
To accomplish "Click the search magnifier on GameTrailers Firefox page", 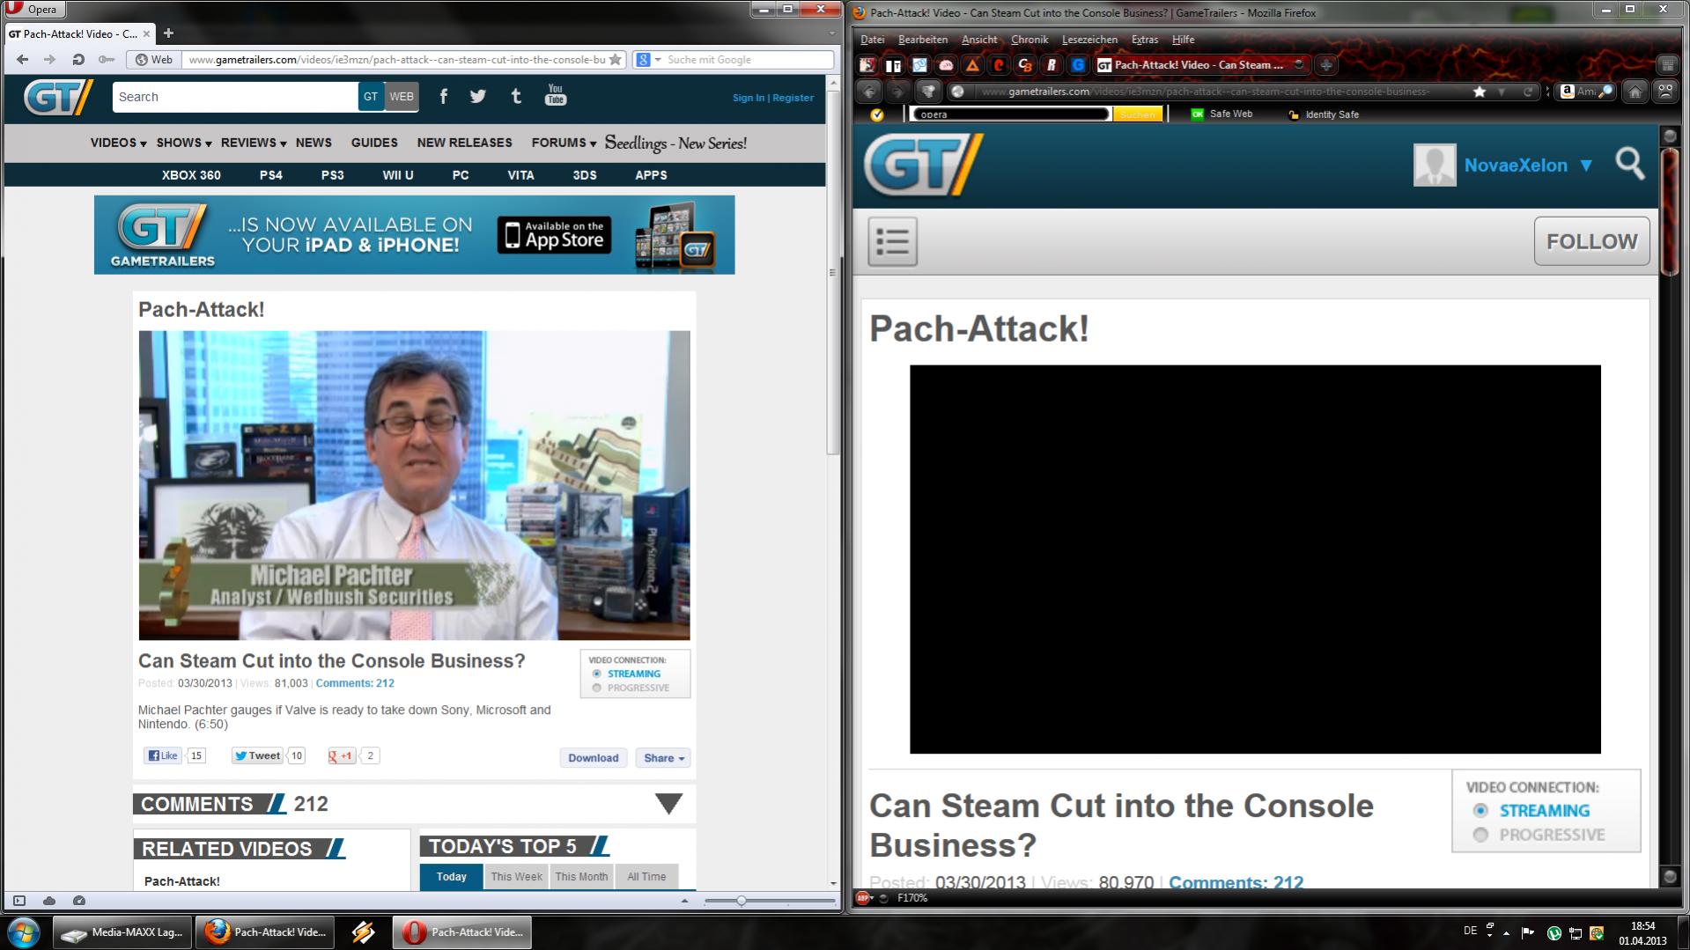I will click(x=1630, y=164).
